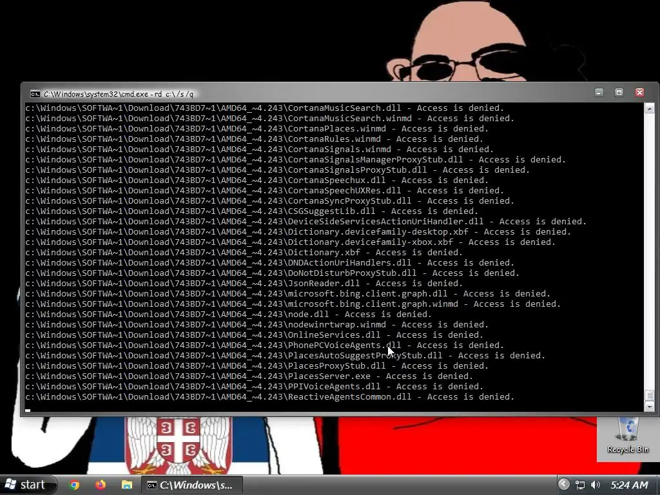Minimize the cmd.exe window
660x495 pixels.
599,93
